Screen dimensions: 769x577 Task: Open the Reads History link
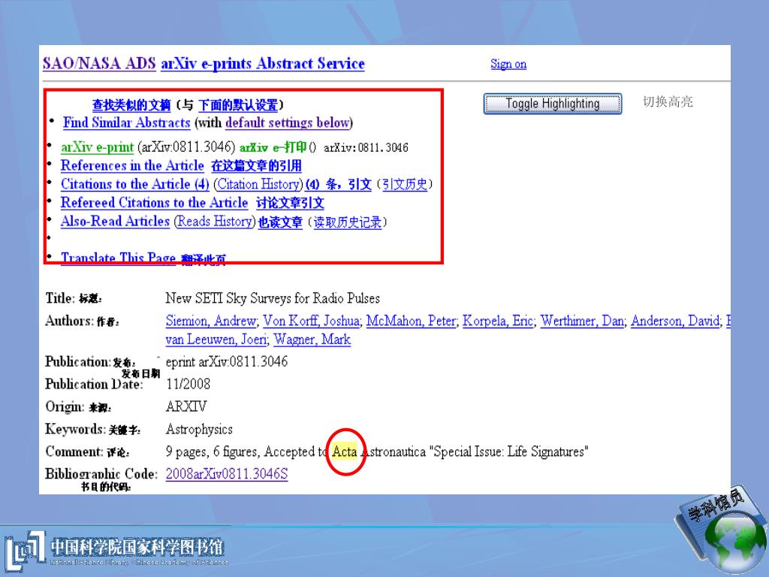tap(215, 222)
